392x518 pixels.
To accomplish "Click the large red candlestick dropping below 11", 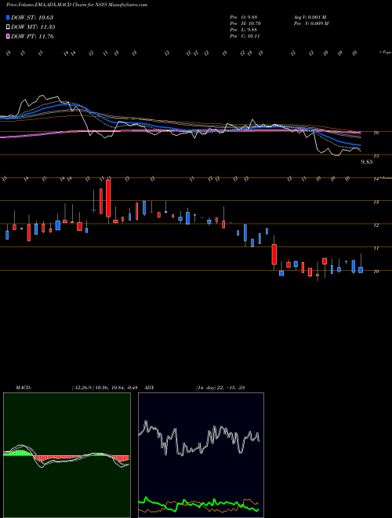I will coord(274,254).
